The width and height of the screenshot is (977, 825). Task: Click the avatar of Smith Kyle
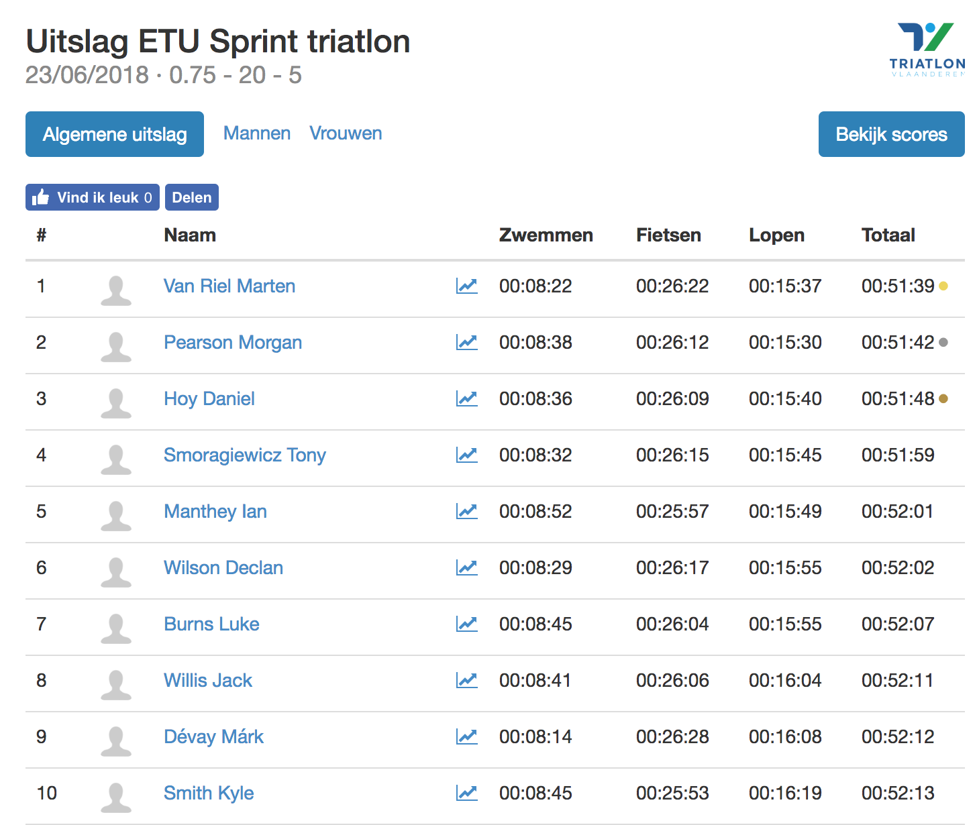click(116, 797)
